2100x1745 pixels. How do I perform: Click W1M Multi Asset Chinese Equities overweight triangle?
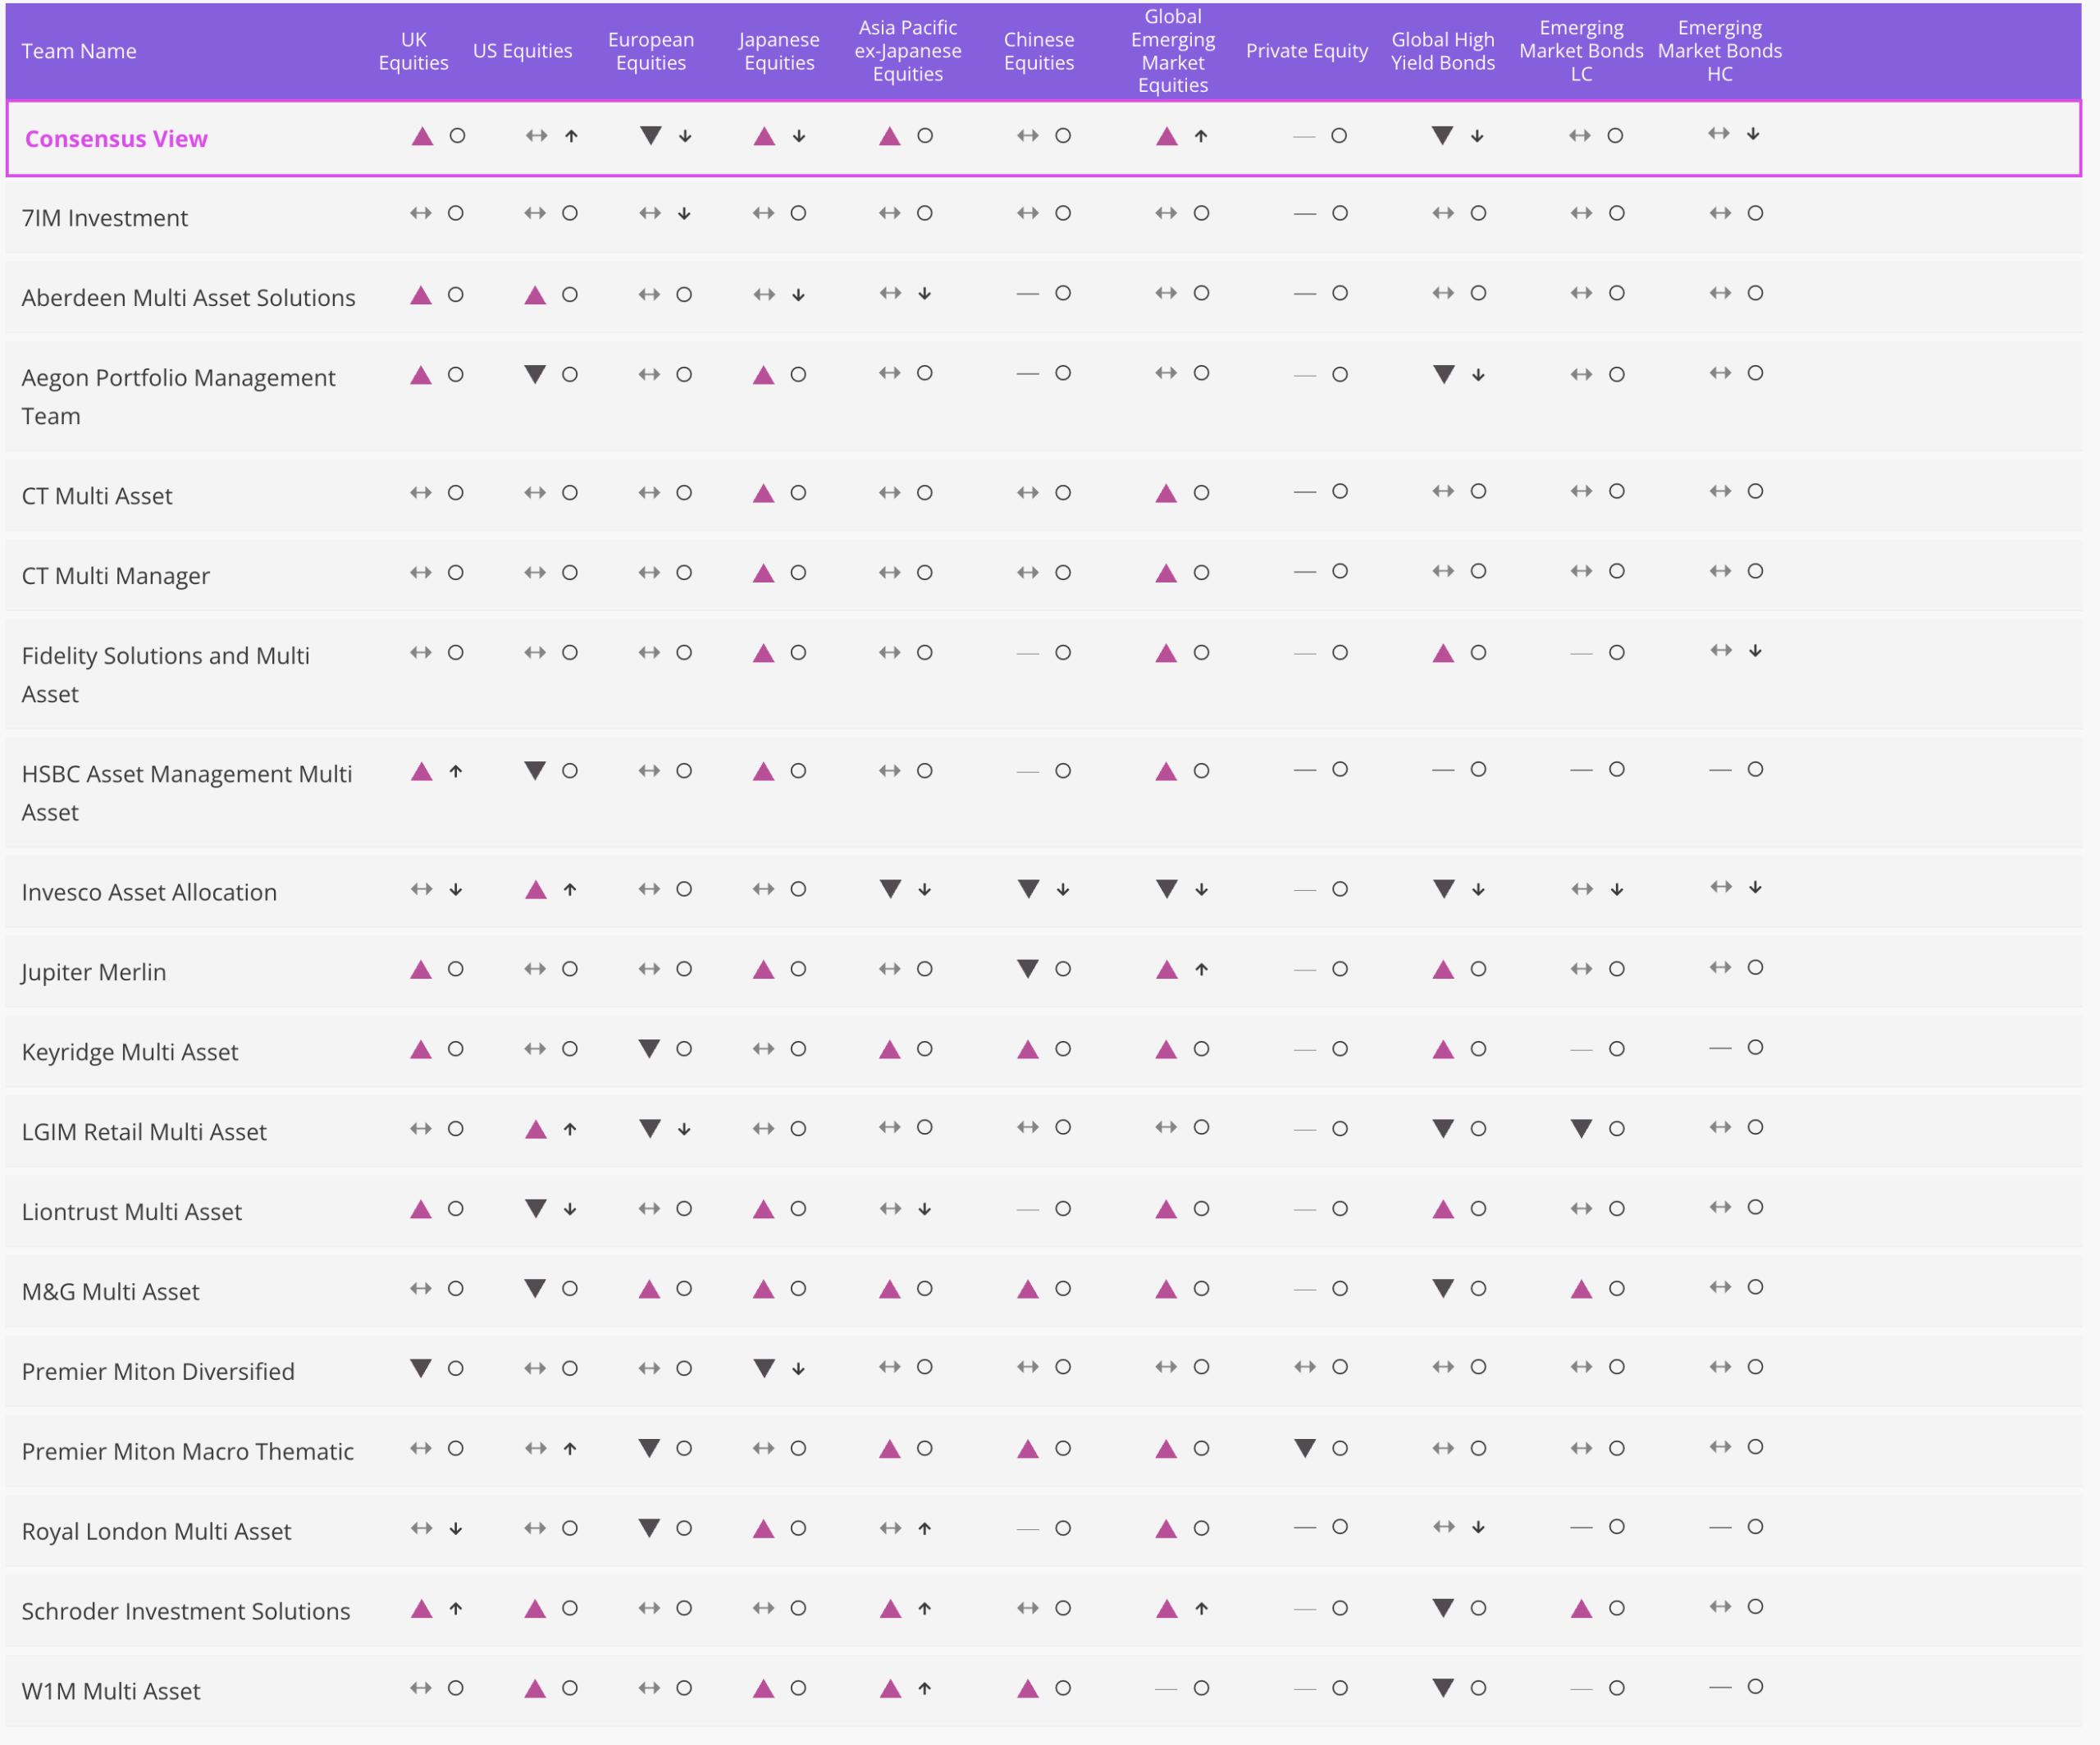point(1028,1689)
